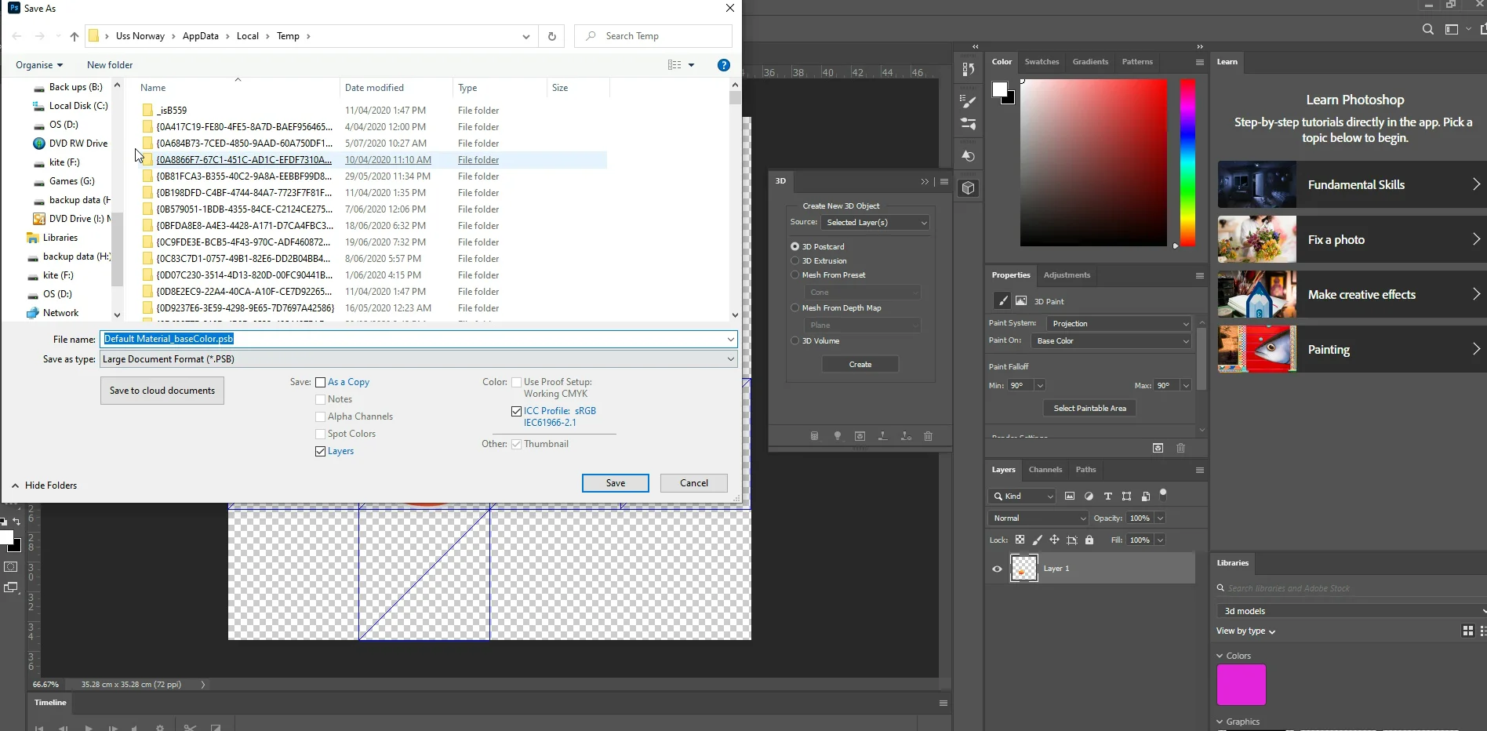Filter for adjustment layers in Layers panel

pyautogui.click(x=1089, y=496)
